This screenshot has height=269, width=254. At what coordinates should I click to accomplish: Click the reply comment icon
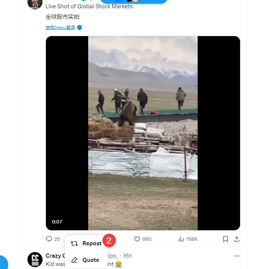(x=49, y=239)
